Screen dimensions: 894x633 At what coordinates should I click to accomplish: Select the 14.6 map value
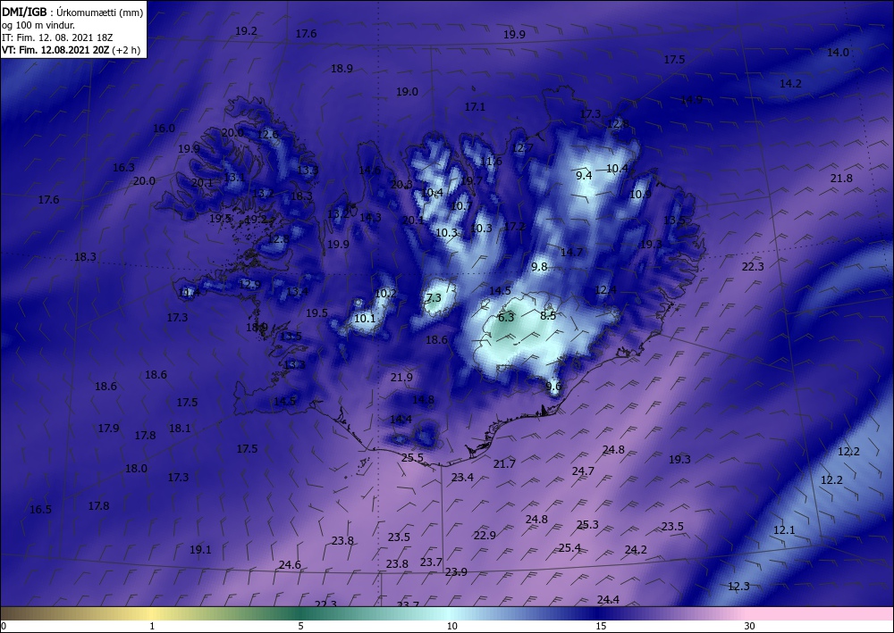(x=370, y=170)
